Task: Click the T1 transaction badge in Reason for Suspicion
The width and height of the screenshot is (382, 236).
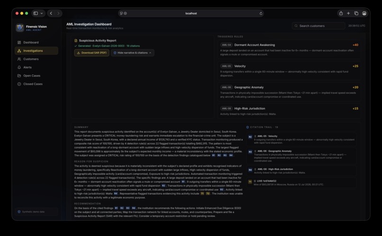Action: point(202,194)
